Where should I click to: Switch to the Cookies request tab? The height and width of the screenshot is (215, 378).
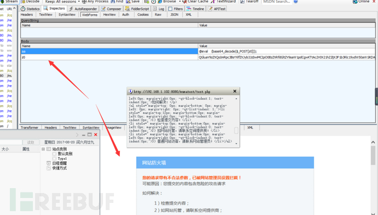[143, 15]
